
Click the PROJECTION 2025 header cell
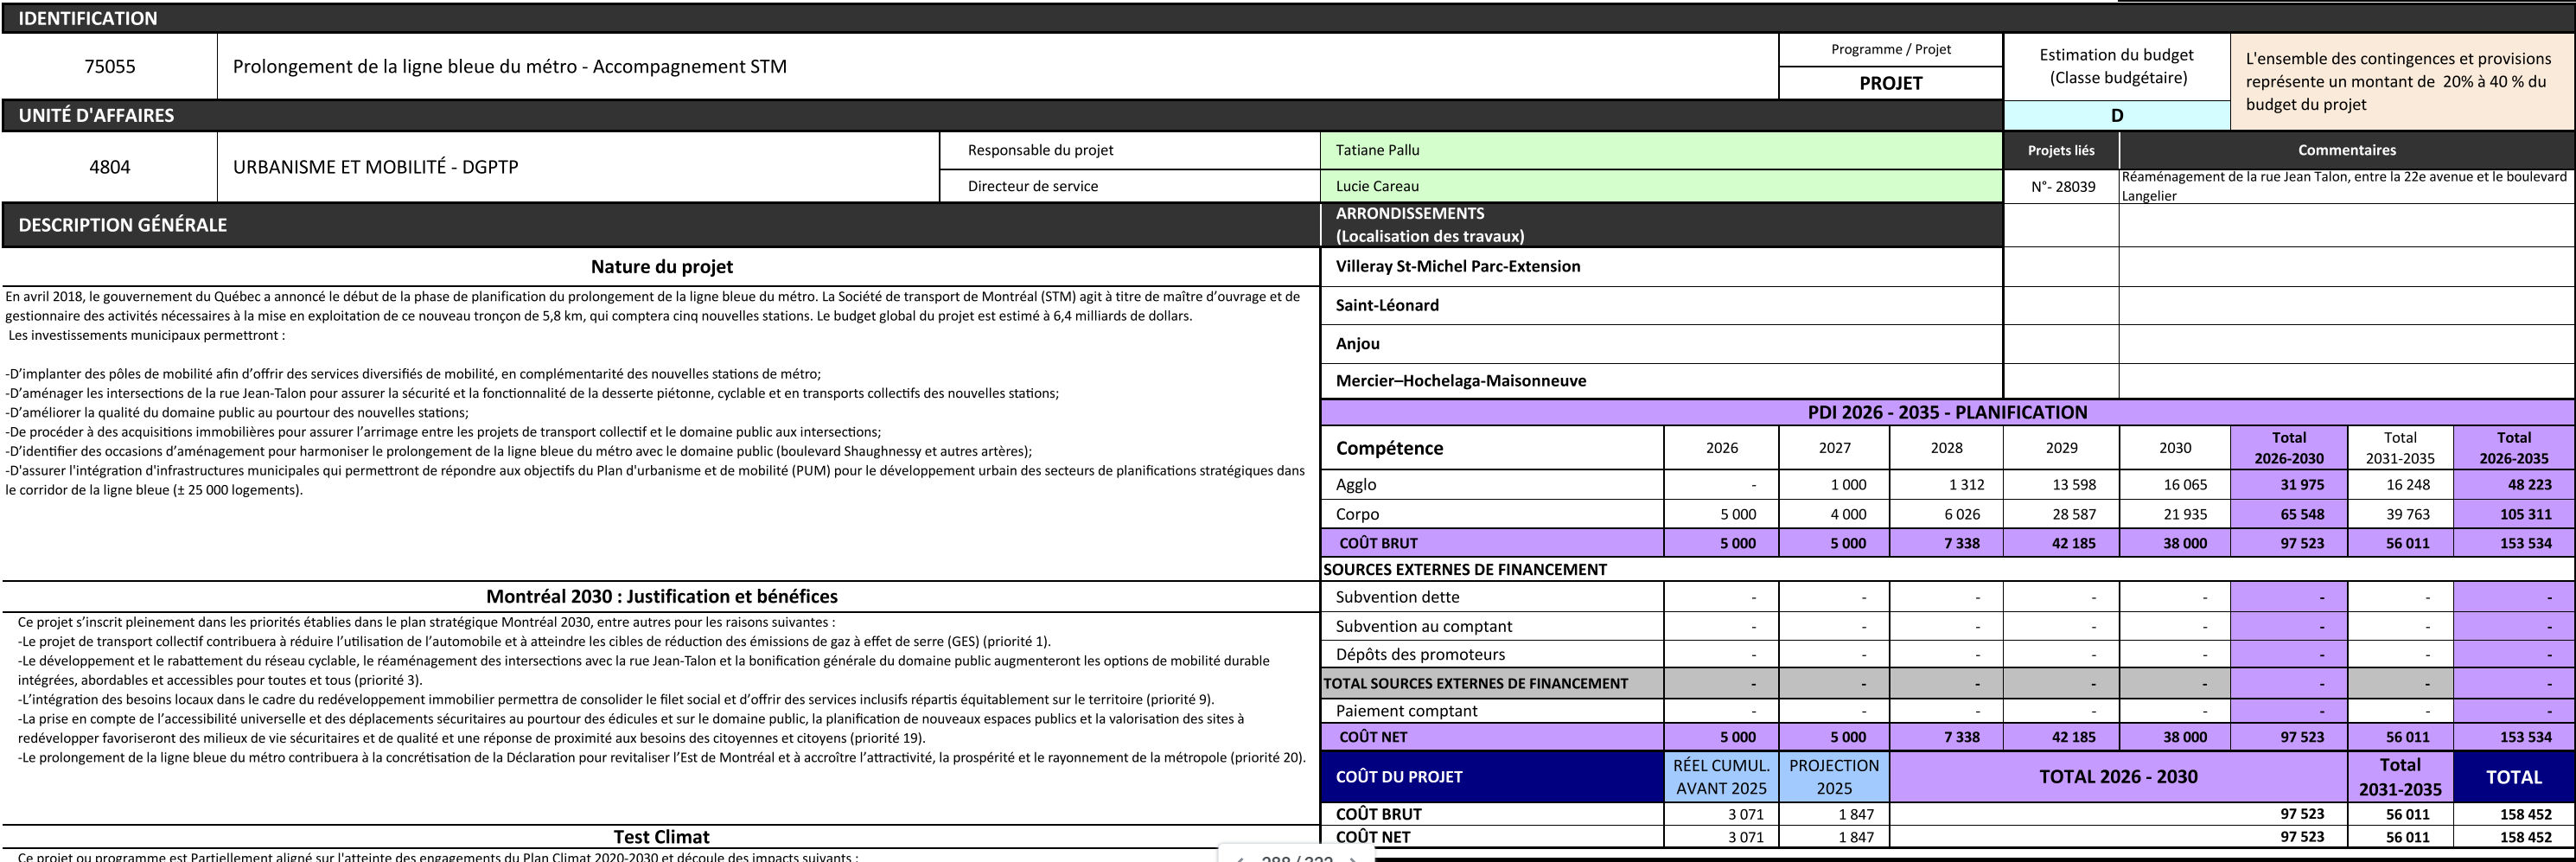coord(1833,777)
